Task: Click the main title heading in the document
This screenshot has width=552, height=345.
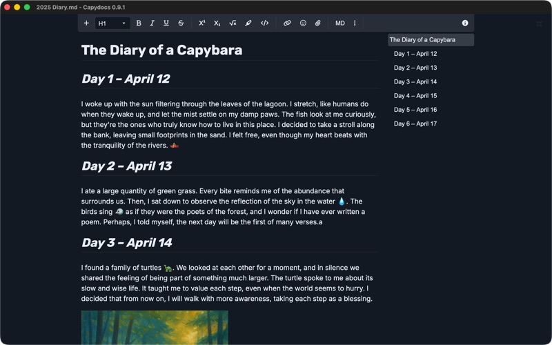Action: click(161, 50)
